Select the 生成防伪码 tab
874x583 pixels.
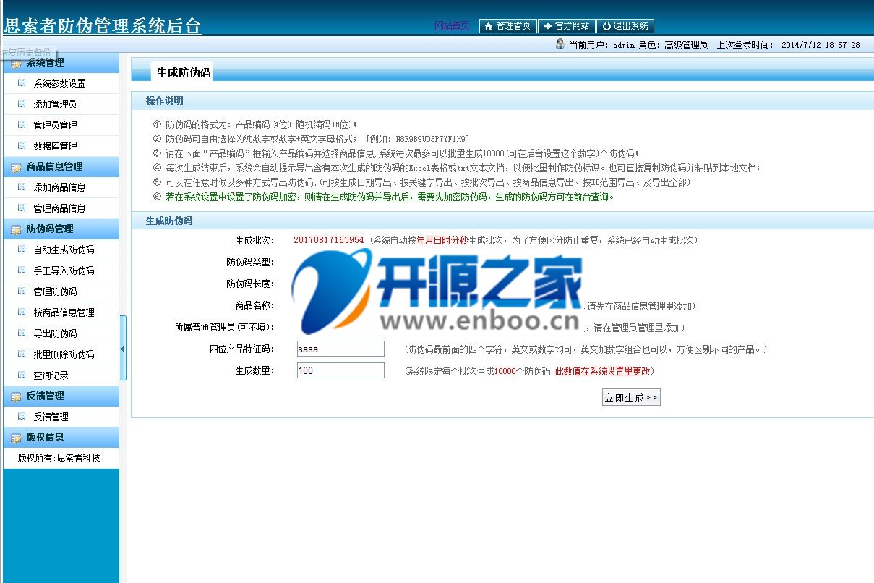tap(184, 72)
